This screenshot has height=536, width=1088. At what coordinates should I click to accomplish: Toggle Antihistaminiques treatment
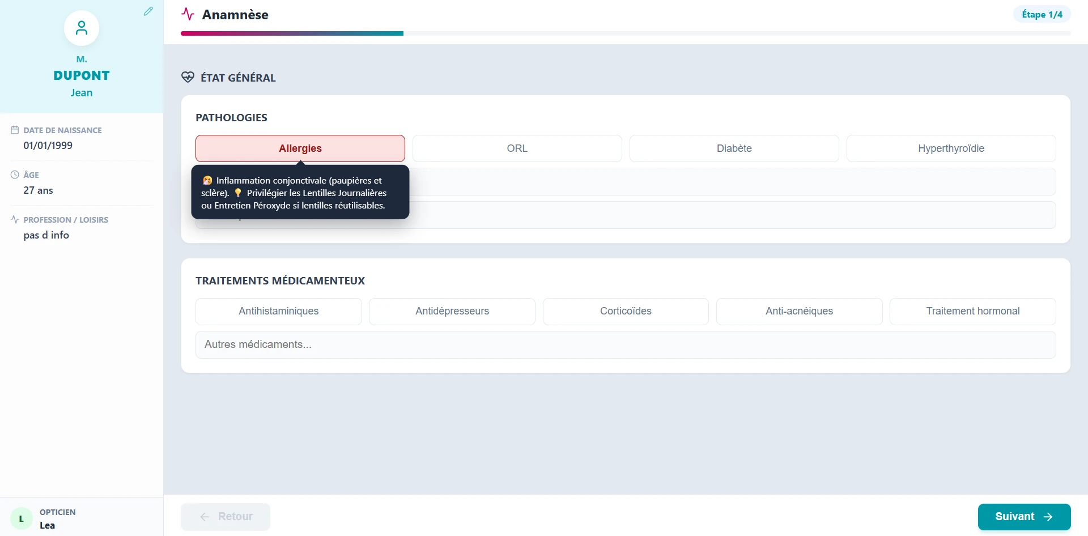click(x=278, y=311)
